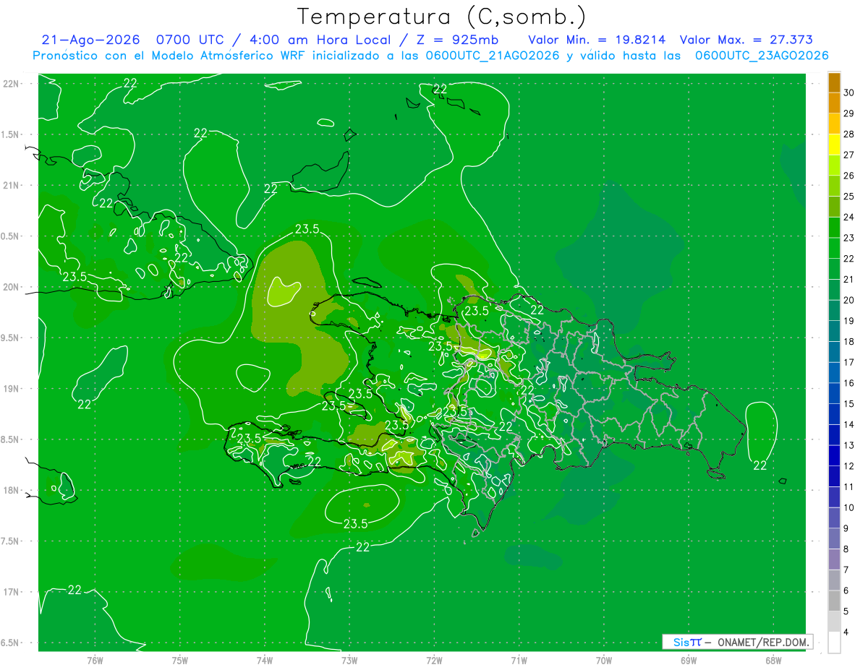Image resolution: width=868 pixels, height=670 pixels.
Task: Pick the gray legend swatch between 5 and 6
Action: pyautogui.click(x=834, y=601)
